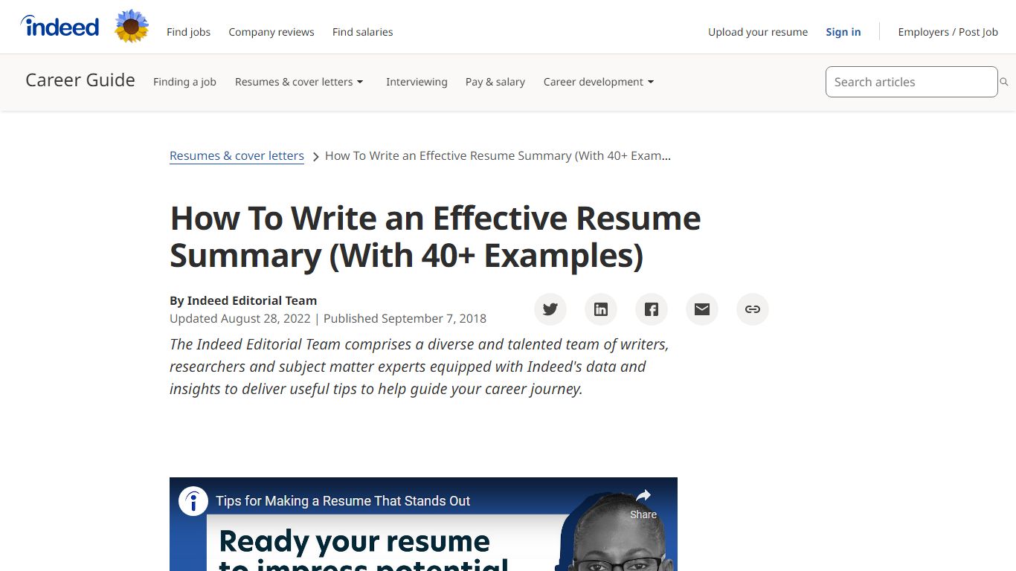Click Resumes & cover letters breadcrumb
Screen dimensions: 1016x571
237,156
